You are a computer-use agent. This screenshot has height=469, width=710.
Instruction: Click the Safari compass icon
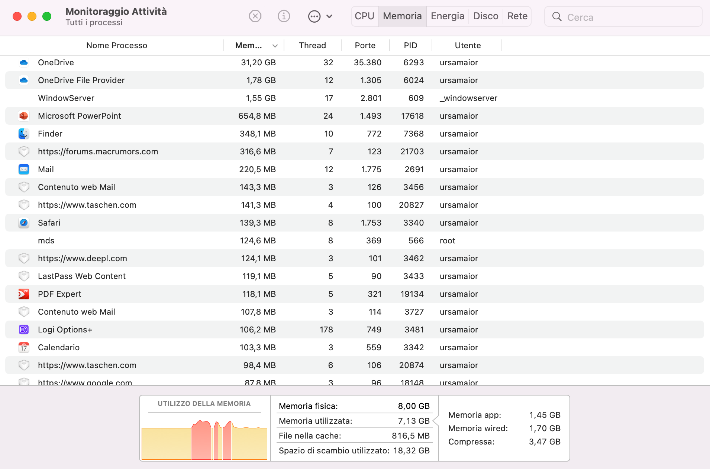pyautogui.click(x=24, y=223)
